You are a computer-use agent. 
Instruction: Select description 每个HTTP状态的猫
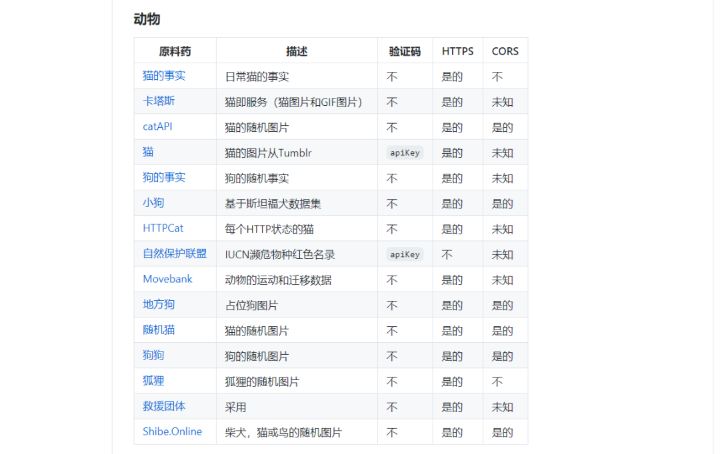[269, 229]
